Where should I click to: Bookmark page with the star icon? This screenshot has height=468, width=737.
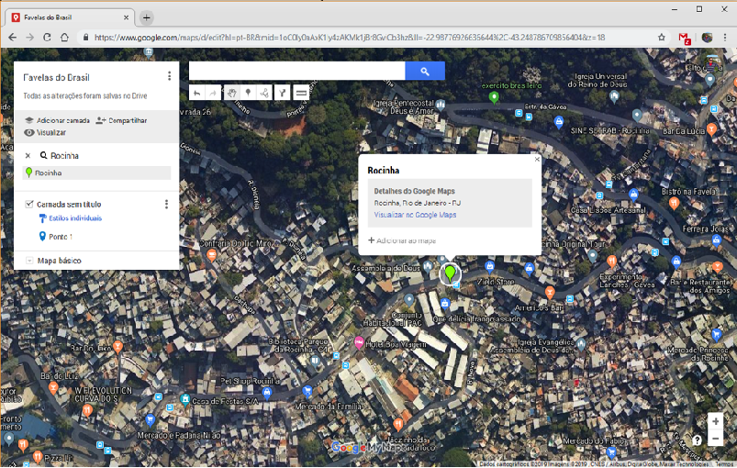[661, 38]
